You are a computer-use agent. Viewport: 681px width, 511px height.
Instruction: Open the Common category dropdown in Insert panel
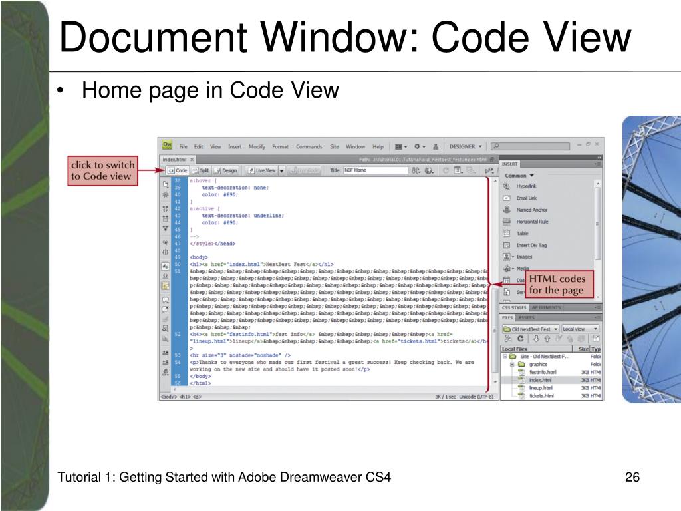tap(519, 176)
